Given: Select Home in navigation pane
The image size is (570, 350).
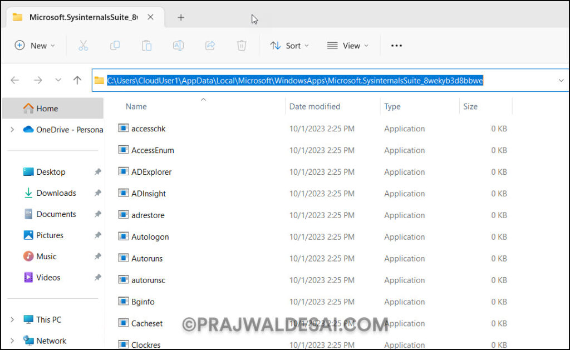Looking at the screenshot, I should point(53,109).
